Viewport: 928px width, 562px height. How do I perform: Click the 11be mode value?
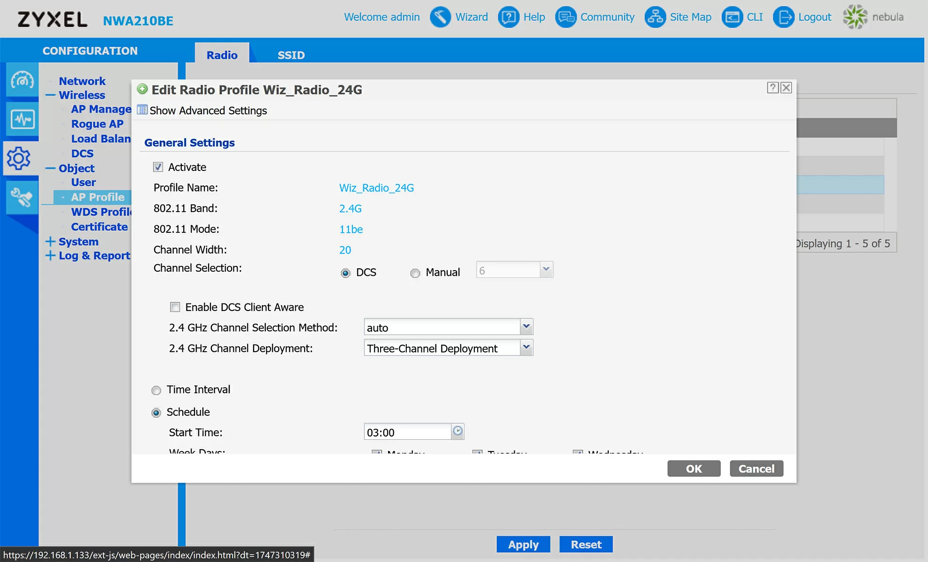[351, 229]
